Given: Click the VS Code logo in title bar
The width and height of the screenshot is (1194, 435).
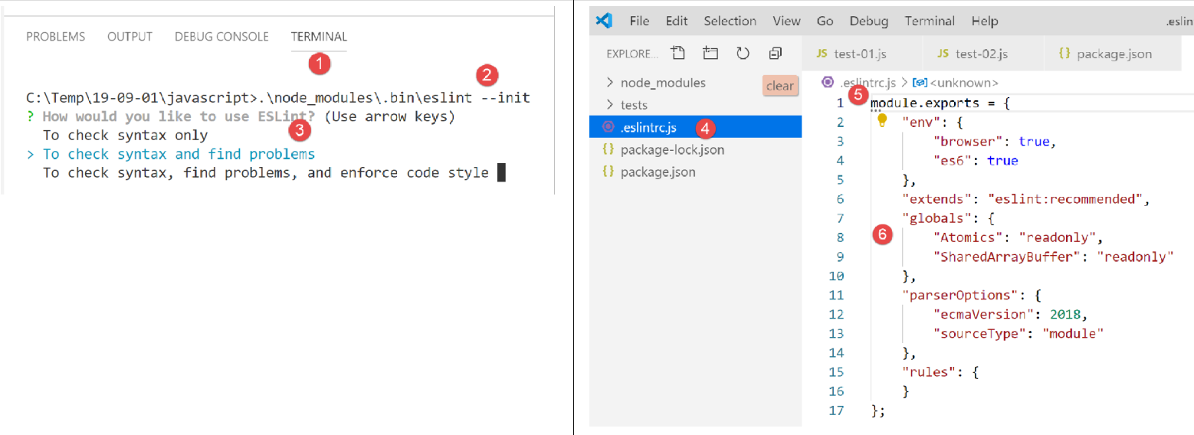Looking at the screenshot, I should (x=605, y=21).
